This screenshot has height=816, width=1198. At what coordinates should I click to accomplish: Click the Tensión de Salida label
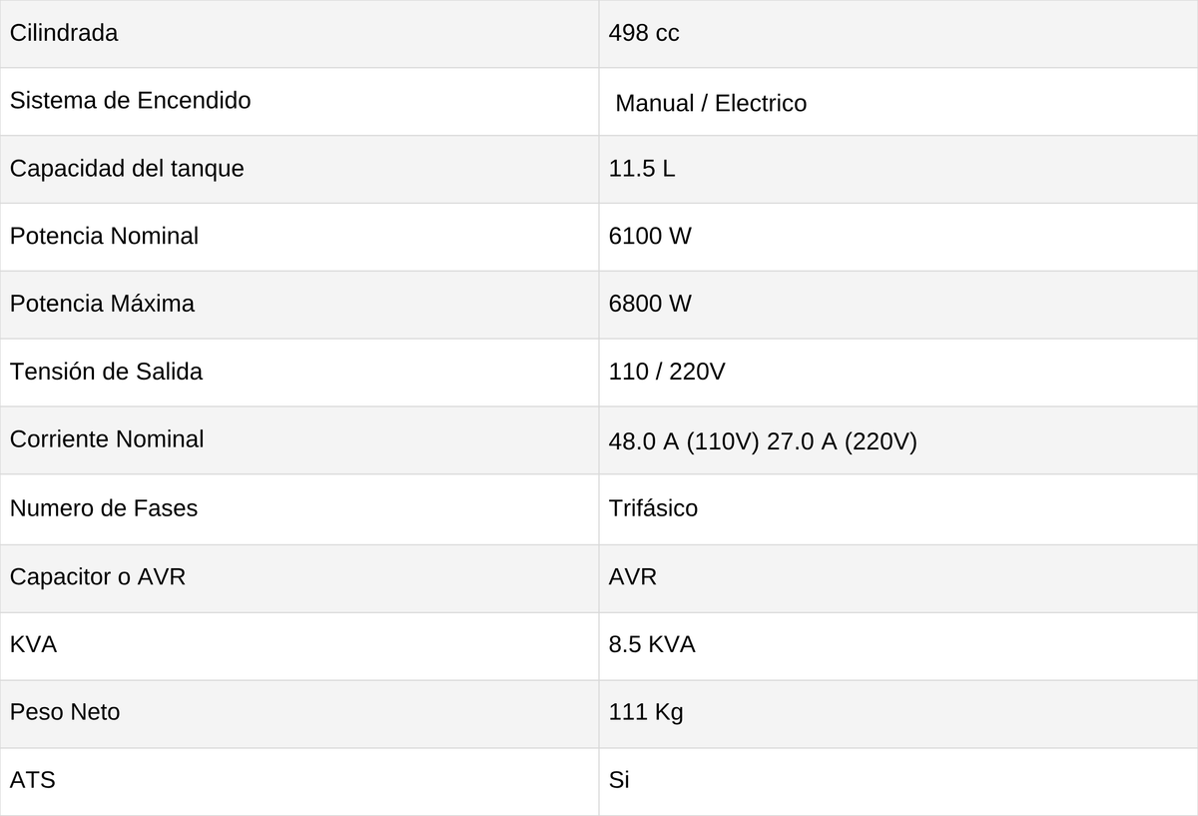(x=106, y=372)
